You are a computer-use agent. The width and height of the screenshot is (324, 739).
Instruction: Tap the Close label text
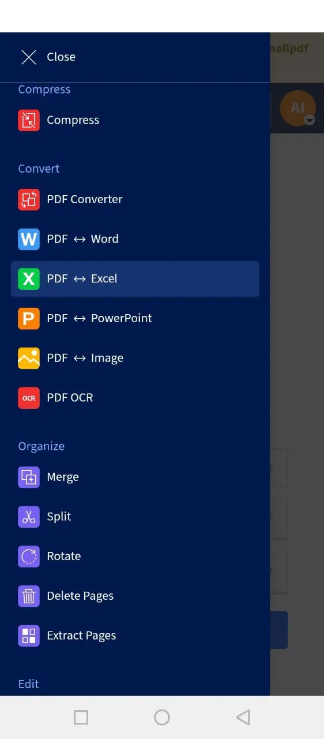[x=61, y=57]
